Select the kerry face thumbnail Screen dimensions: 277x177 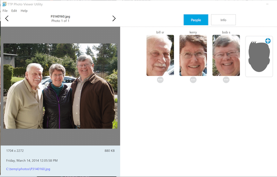pos(193,55)
